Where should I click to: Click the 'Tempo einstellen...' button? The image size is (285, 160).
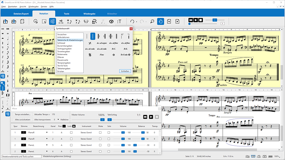coord(23,115)
